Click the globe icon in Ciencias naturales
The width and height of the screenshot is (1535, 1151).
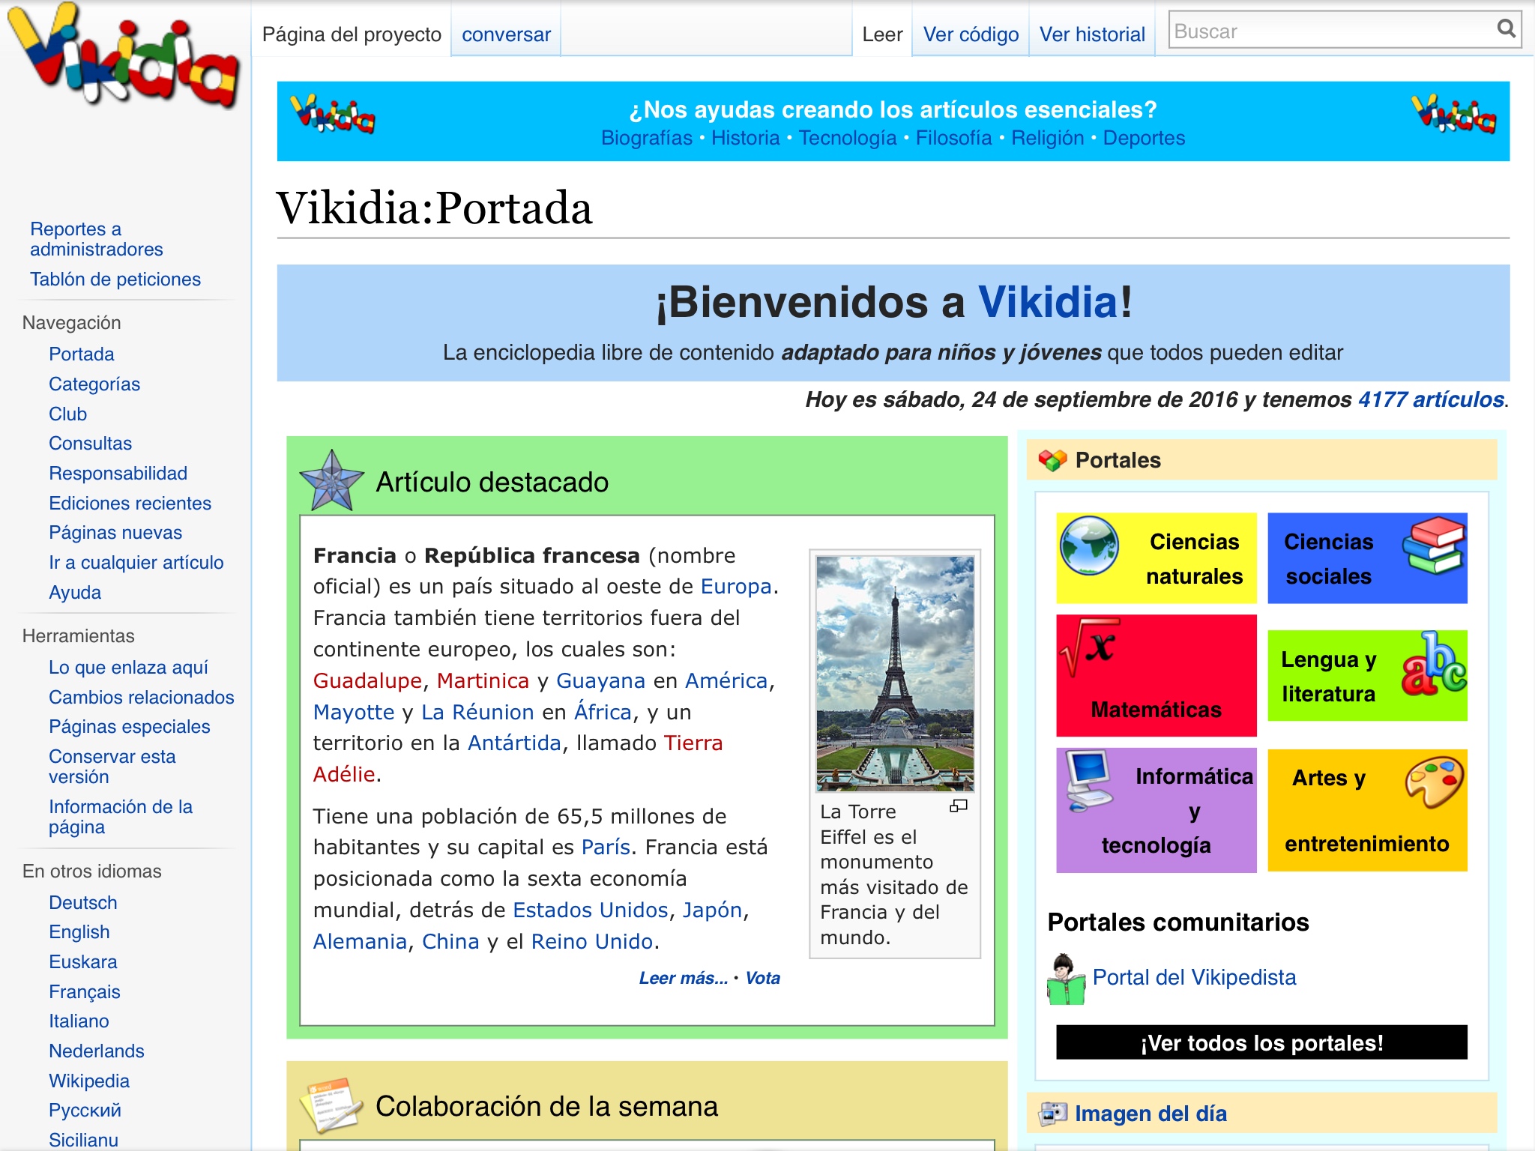coord(1089,546)
